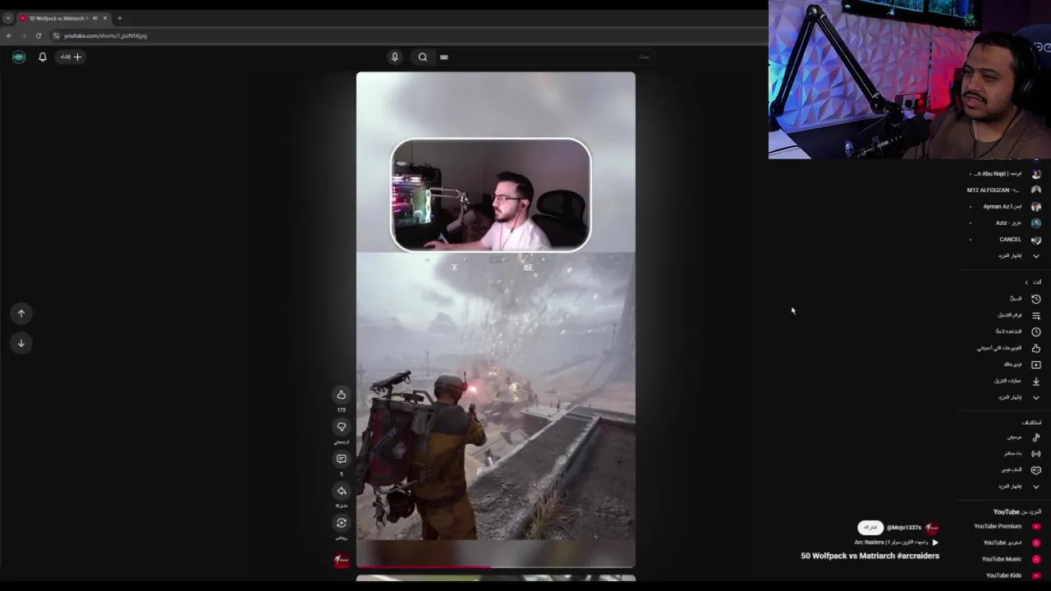The image size is (1051, 591).
Task: Click Subscribe next to @Mojo1337s
Action: point(870,528)
